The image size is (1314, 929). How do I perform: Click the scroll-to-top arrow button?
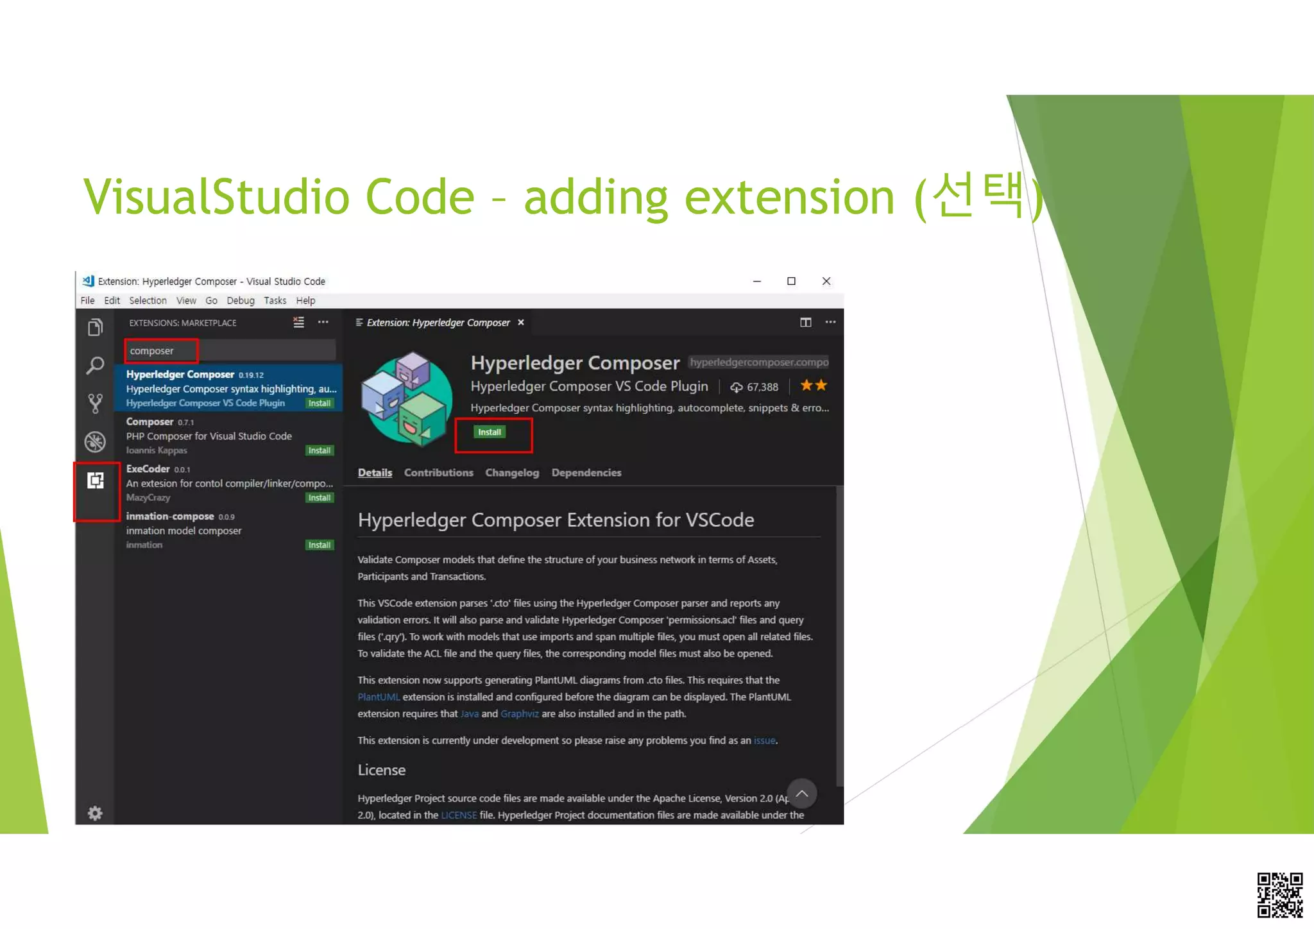pyautogui.click(x=801, y=794)
